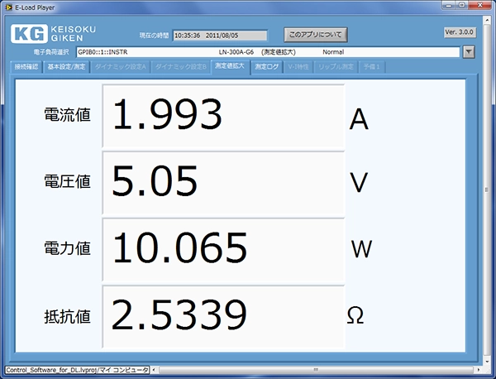
Task: Open the 予備1 tab
Action: (x=372, y=67)
